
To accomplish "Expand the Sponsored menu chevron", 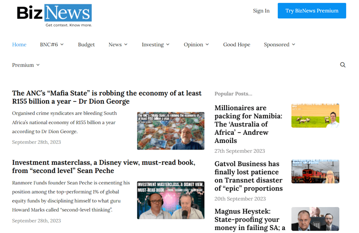I will (293, 44).
